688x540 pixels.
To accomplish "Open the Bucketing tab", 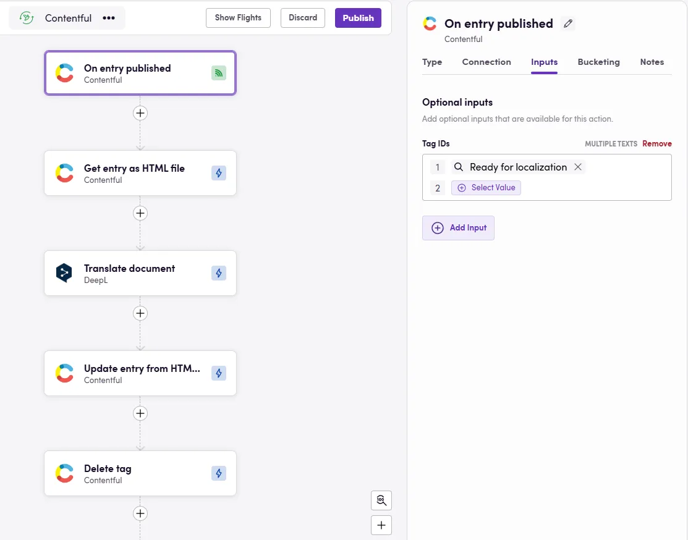I will click(x=598, y=62).
